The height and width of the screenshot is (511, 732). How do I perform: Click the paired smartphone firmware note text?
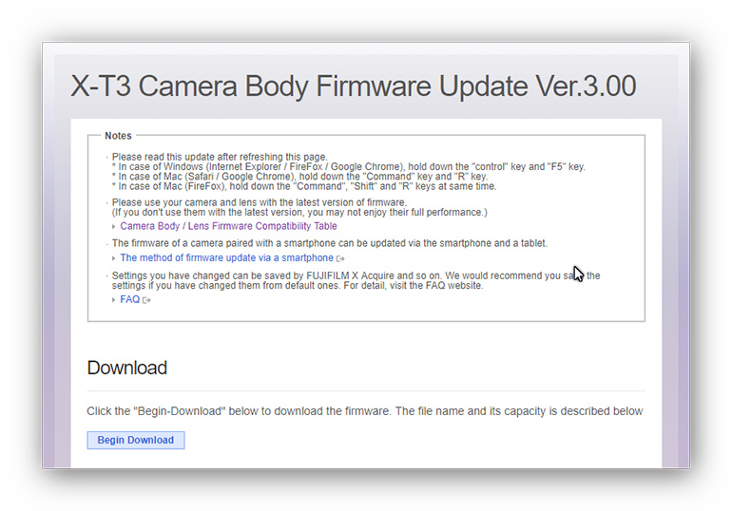[329, 243]
